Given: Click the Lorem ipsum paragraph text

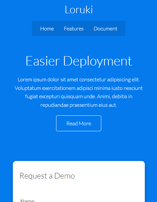Looking at the screenshot, I should [x=78, y=92].
